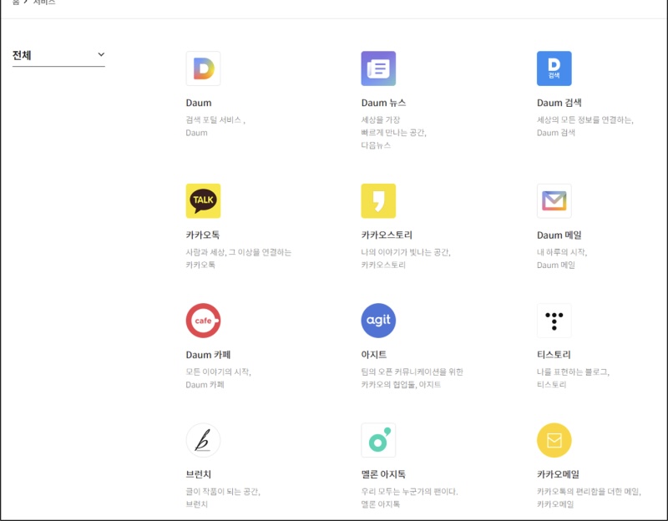This screenshot has height=521, width=668.
Task: Click the KakaoTalk TALK icon
Action: point(203,200)
